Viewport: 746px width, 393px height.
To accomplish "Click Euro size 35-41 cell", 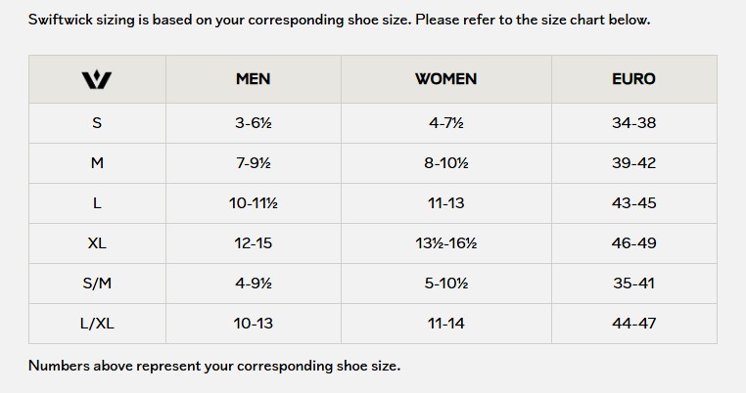I will click(x=633, y=284).
